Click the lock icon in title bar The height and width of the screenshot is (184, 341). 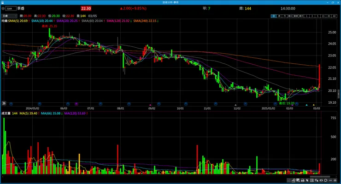coord(3,2)
